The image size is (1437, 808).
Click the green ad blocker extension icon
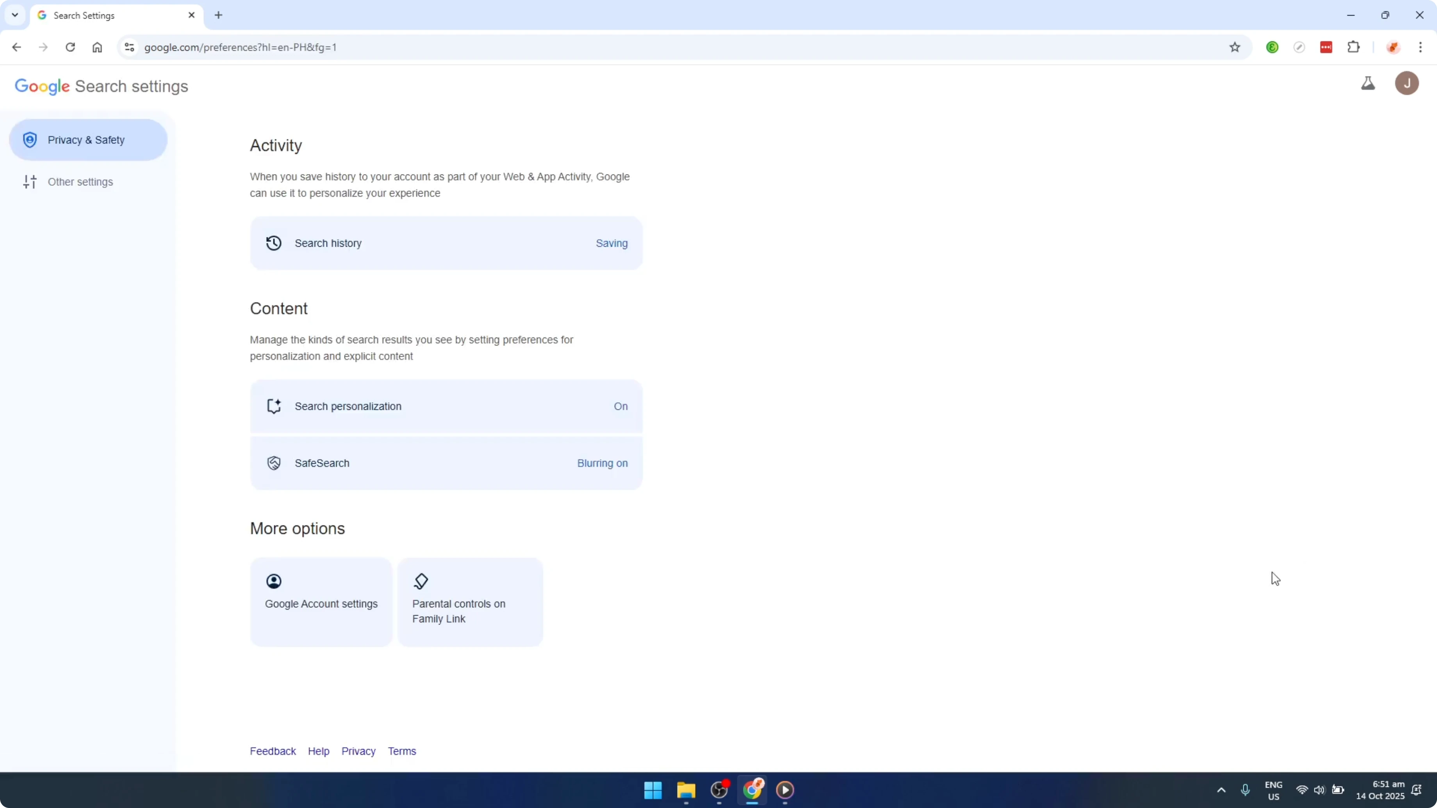[1272, 47]
